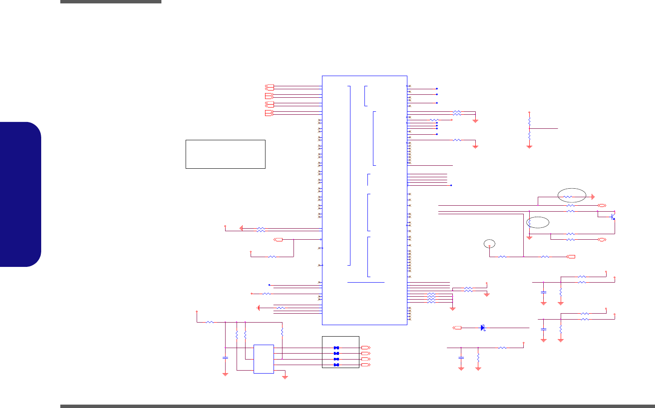655x408 pixels.
Task: Select the ellipse beside the vertical resistor
Action: (538, 222)
